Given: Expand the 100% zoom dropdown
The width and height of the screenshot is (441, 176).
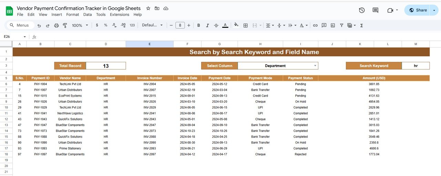Looking at the screenshot, I should pos(80,25).
